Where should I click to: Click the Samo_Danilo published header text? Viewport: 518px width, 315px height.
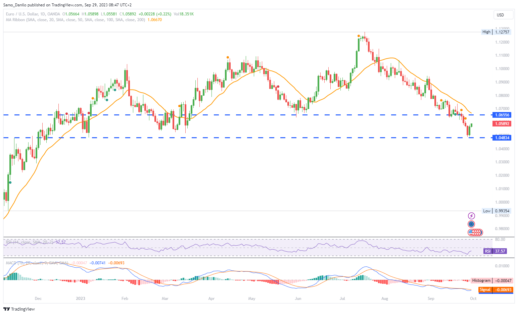pyautogui.click(x=67, y=5)
